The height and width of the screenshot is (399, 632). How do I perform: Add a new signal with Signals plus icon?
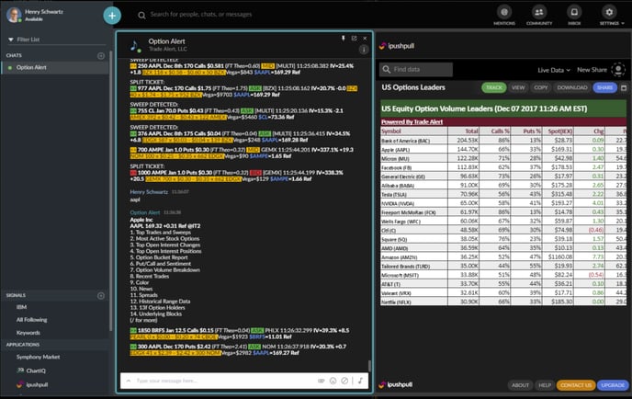point(101,296)
